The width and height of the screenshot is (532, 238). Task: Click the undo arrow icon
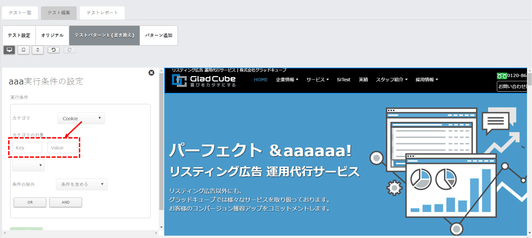pos(54,50)
